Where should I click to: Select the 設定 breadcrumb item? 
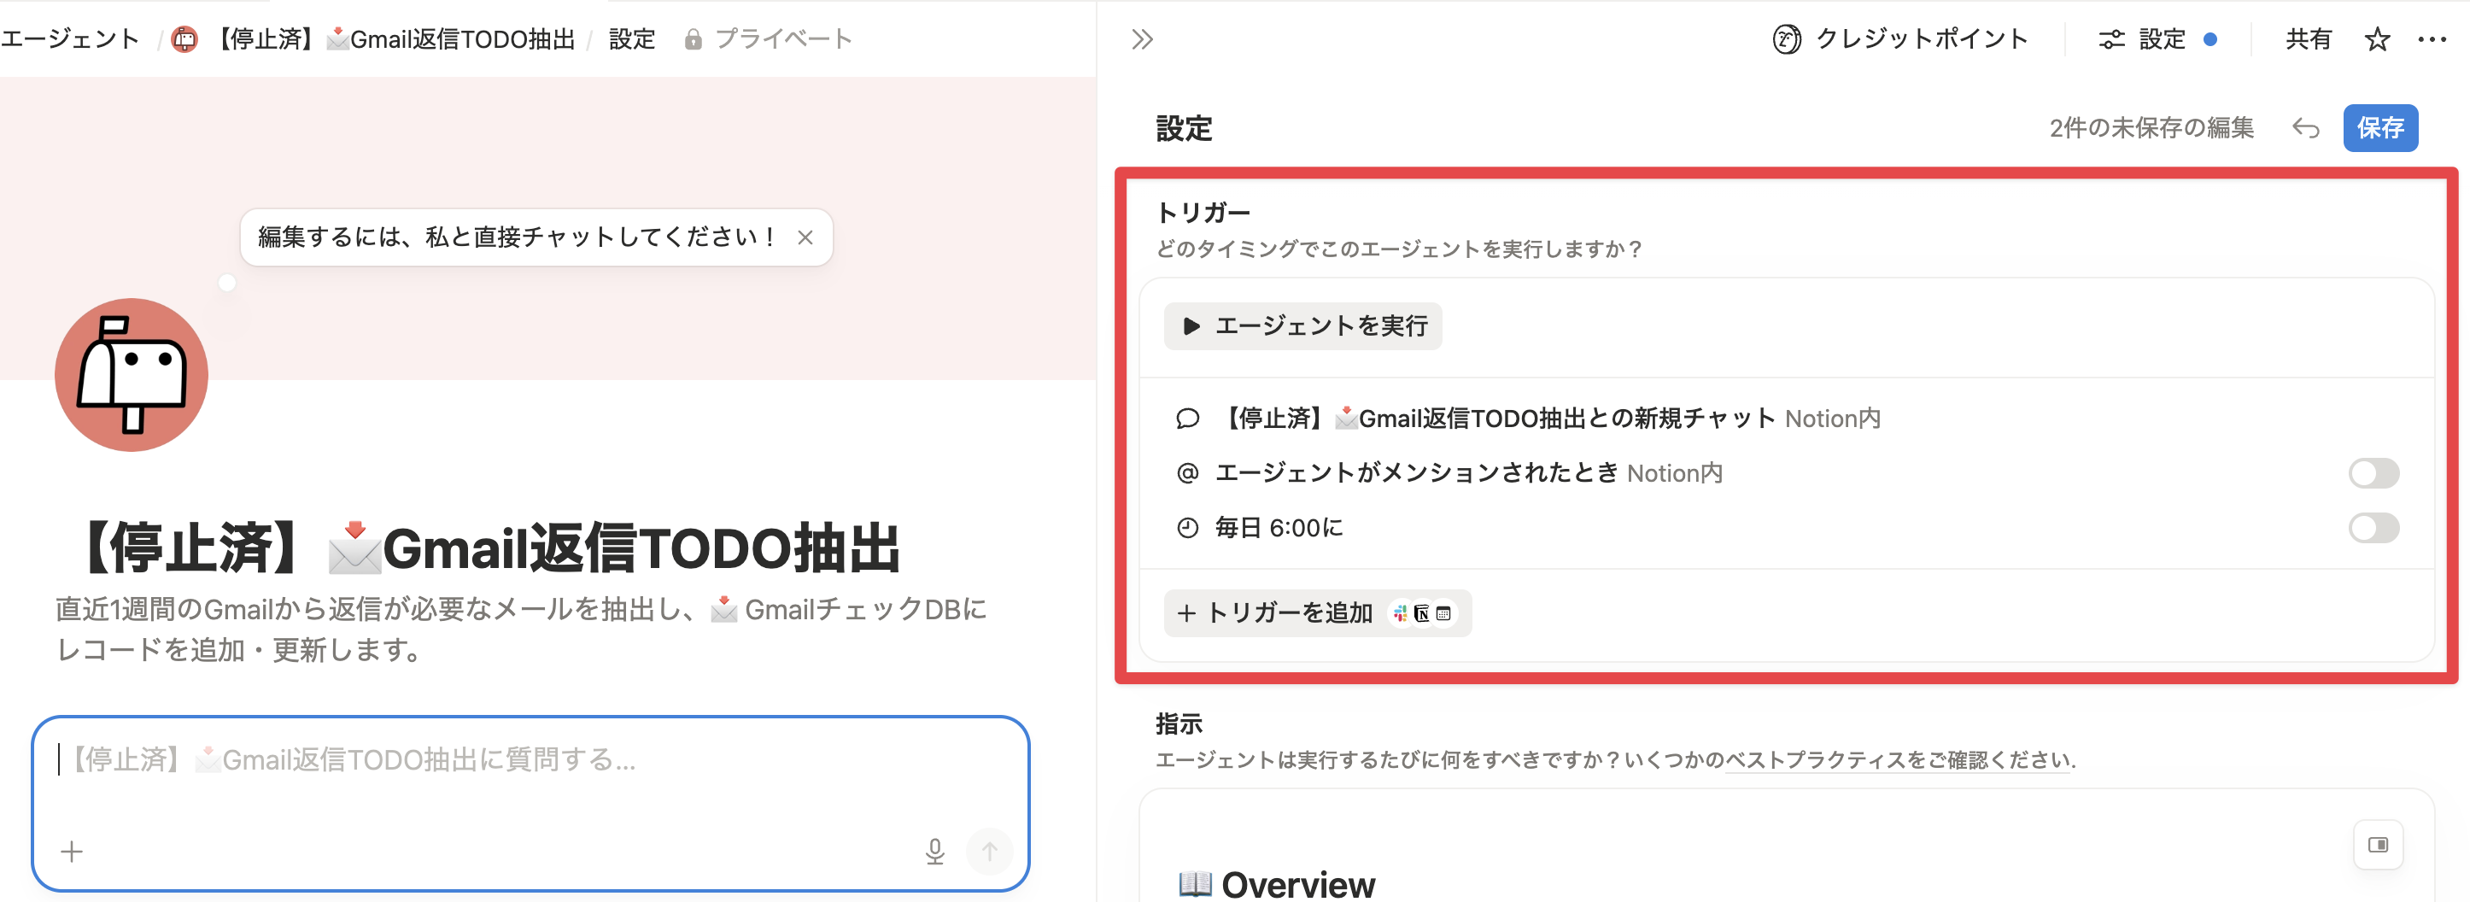[632, 39]
